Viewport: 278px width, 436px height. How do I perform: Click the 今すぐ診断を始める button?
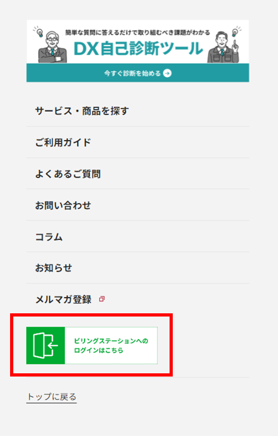(138, 73)
